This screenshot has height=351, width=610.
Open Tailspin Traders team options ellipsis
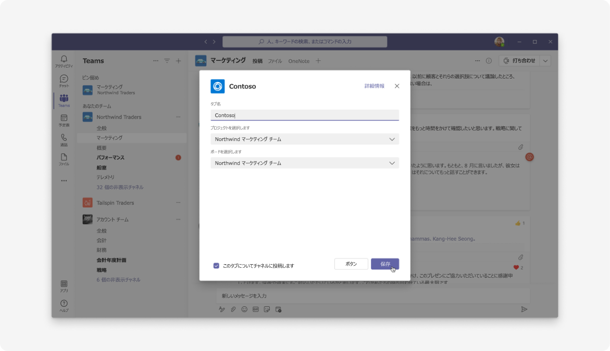coord(178,203)
